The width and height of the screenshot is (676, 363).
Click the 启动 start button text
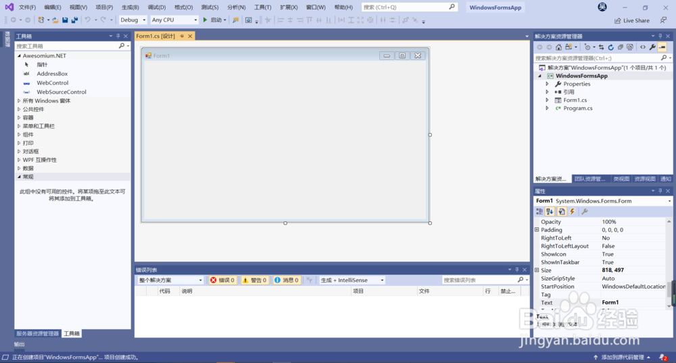[x=216, y=20]
